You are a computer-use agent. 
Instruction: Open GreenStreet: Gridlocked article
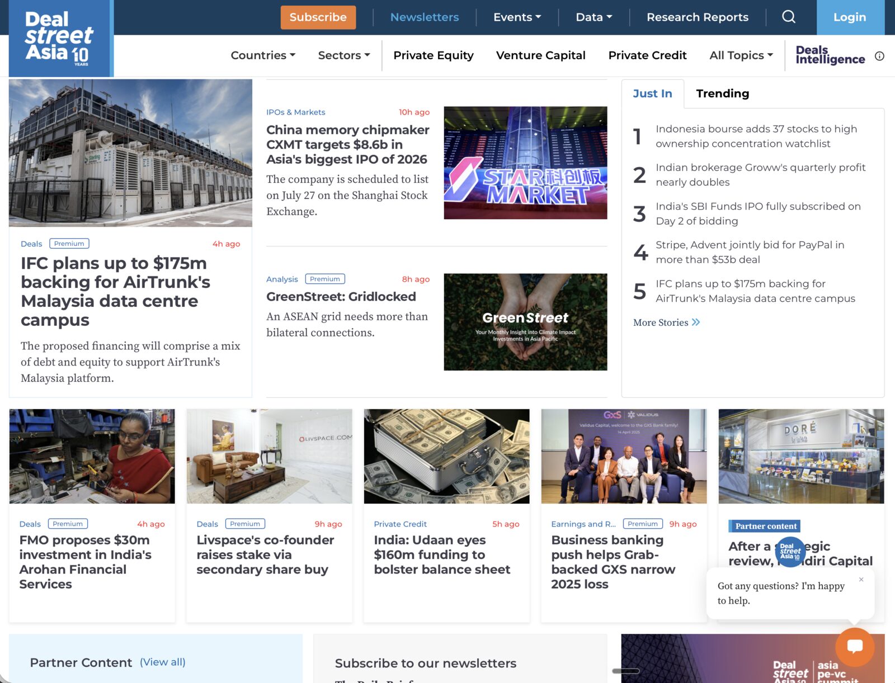341,297
